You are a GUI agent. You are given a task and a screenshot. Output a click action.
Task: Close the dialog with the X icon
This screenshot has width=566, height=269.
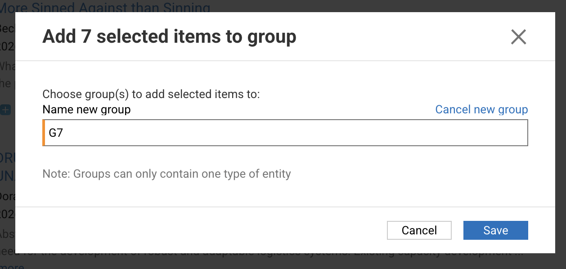(x=518, y=37)
